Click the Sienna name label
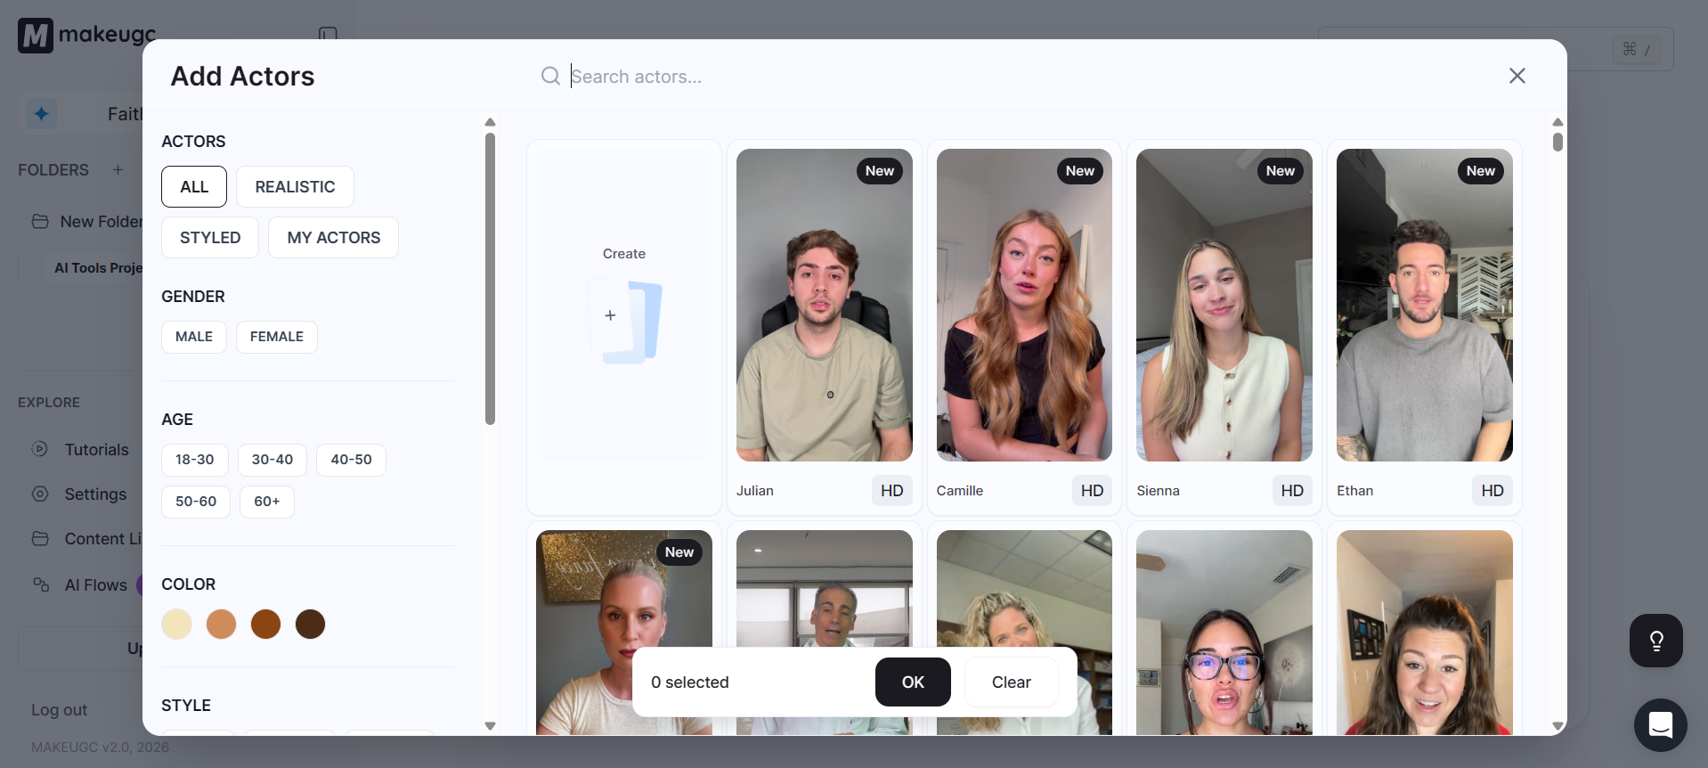Viewport: 1708px width, 768px height. point(1158,490)
